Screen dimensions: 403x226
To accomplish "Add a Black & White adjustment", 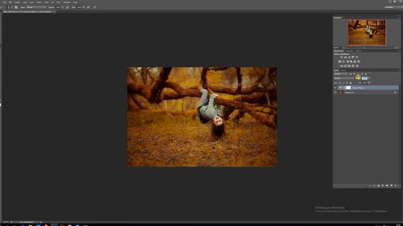I will pyautogui.click(x=347, y=62).
